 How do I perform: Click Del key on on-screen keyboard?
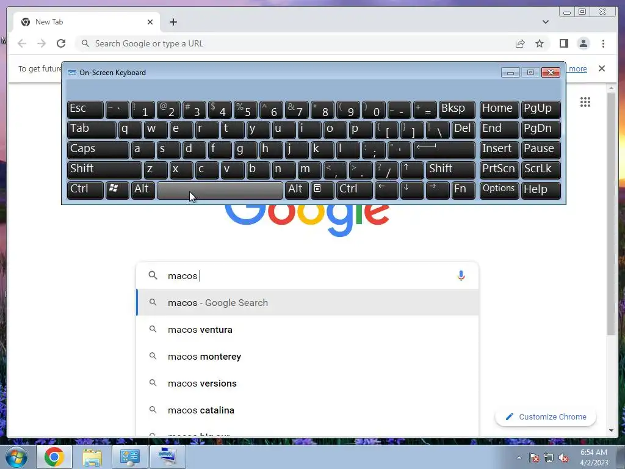[463, 129]
